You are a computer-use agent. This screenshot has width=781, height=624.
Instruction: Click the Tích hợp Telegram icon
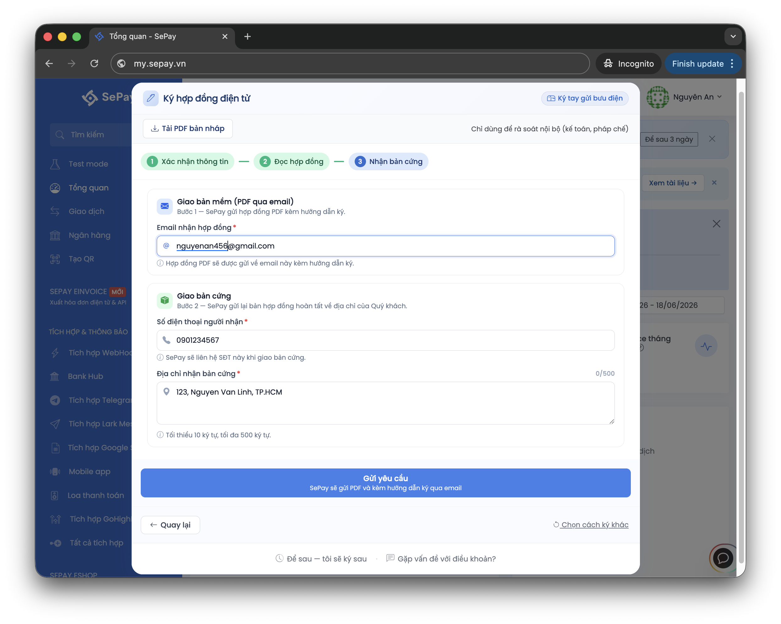point(55,400)
